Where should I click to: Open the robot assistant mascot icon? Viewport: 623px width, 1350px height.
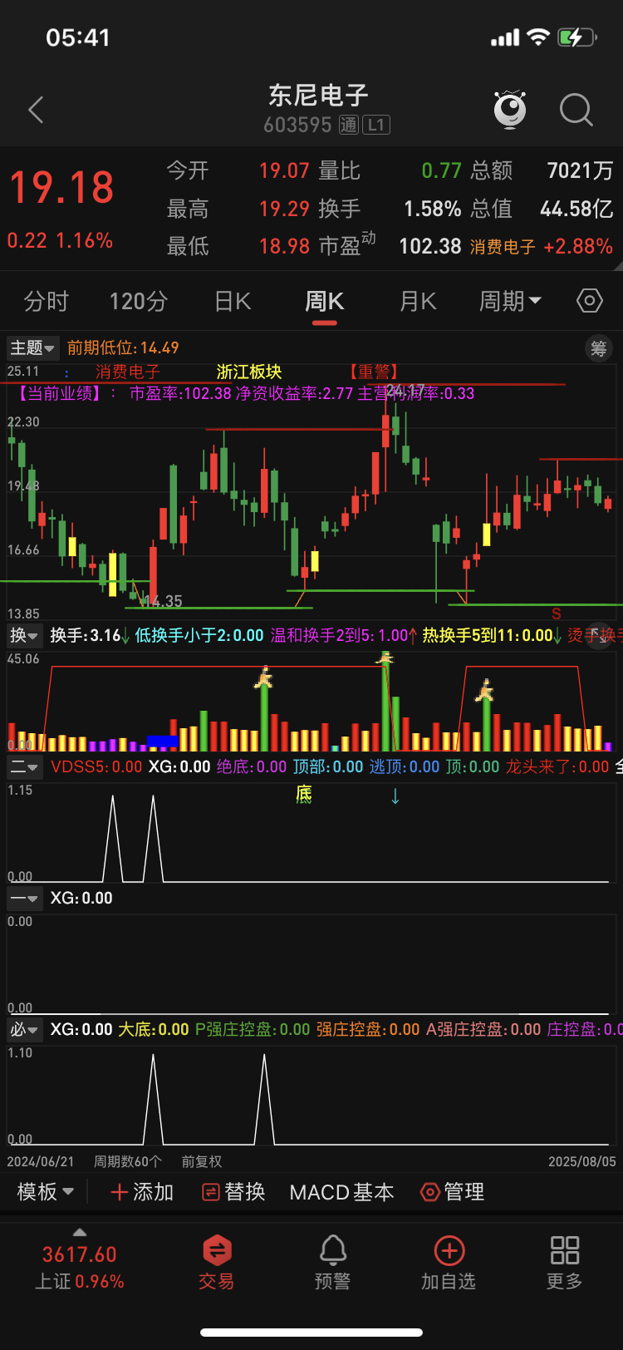coord(510,109)
